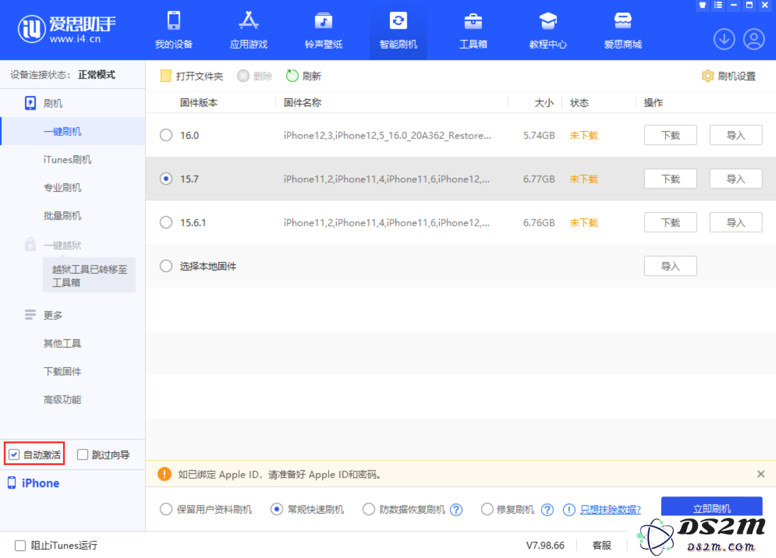The height and width of the screenshot is (558, 776).
Task: Select the 智能刷机 refresh icon
Action: click(x=398, y=21)
